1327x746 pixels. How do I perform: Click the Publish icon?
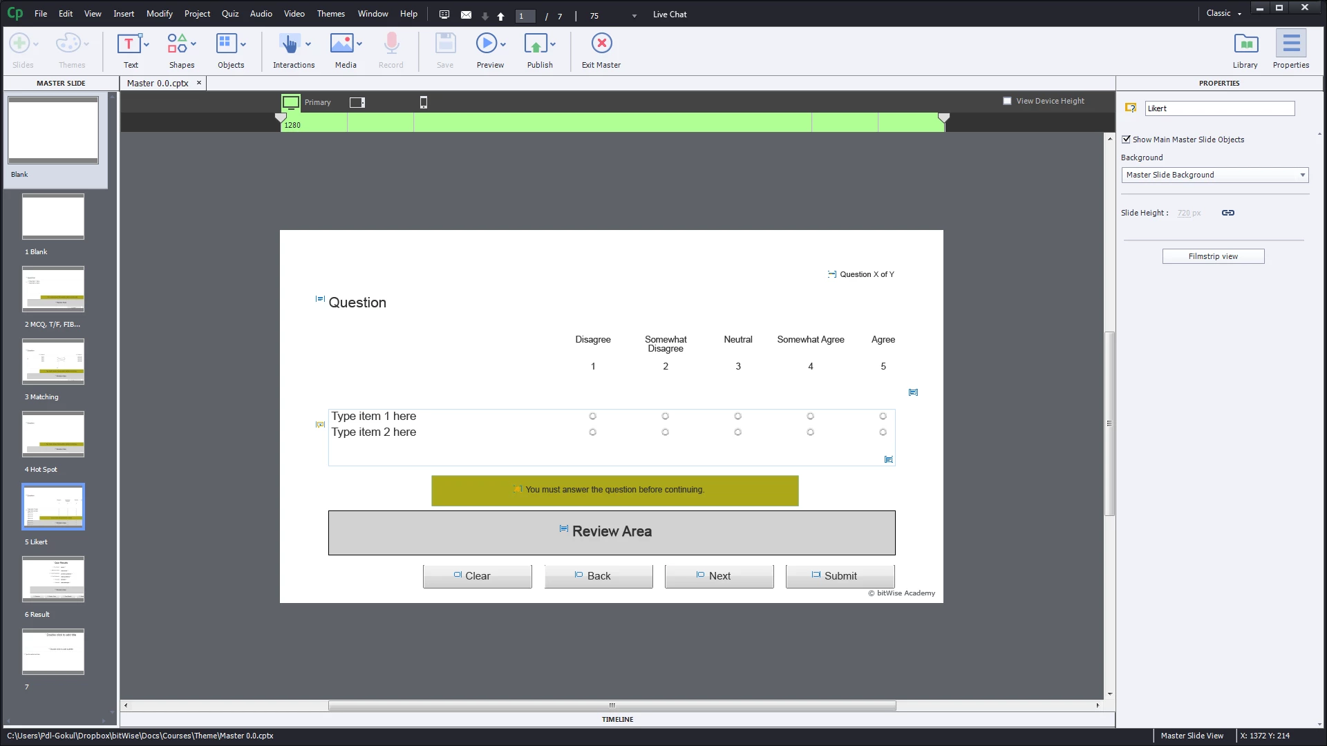[x=536, y=44]
